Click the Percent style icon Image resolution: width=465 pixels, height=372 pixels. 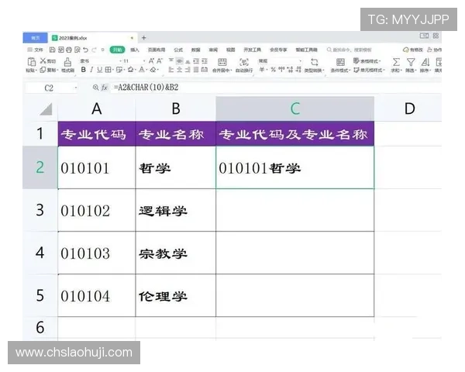pos(273,70)
